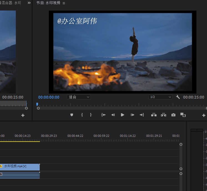Set the Mark In point
This screenshot has width=207, height=191.
point(82,115)
